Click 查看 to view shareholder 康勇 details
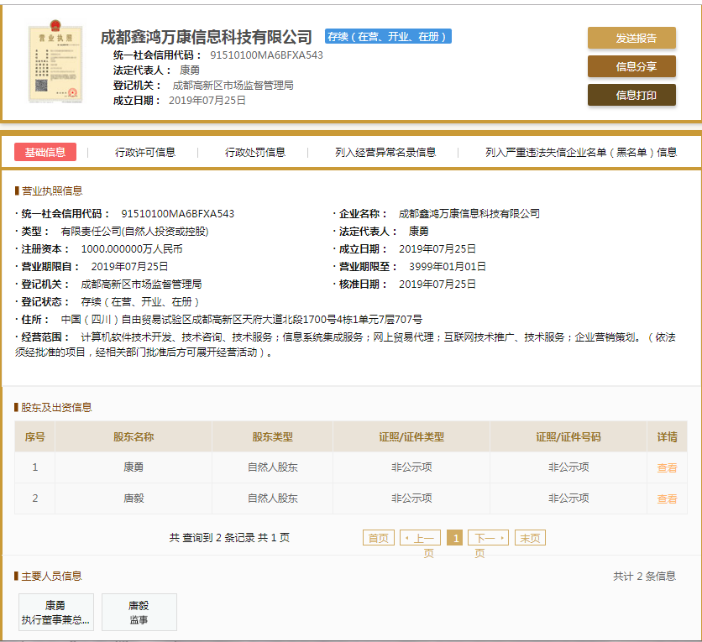702x642 pixels. 667,467
